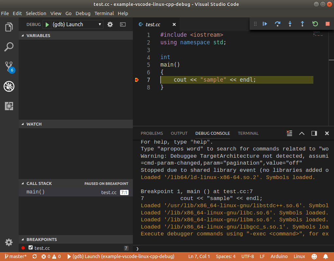Focus the debug console input prompt
The height and width of the screenshot is (261, 334).
234,249
